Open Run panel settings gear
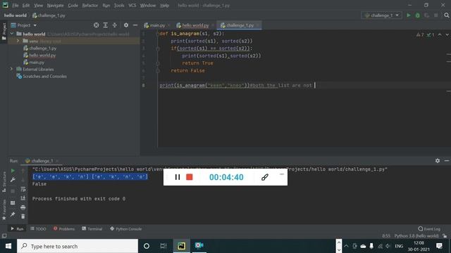 tap(438, 161)
